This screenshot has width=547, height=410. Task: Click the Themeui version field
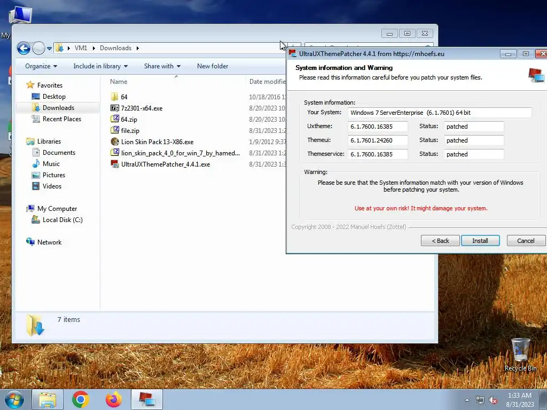tap(378, 140)
